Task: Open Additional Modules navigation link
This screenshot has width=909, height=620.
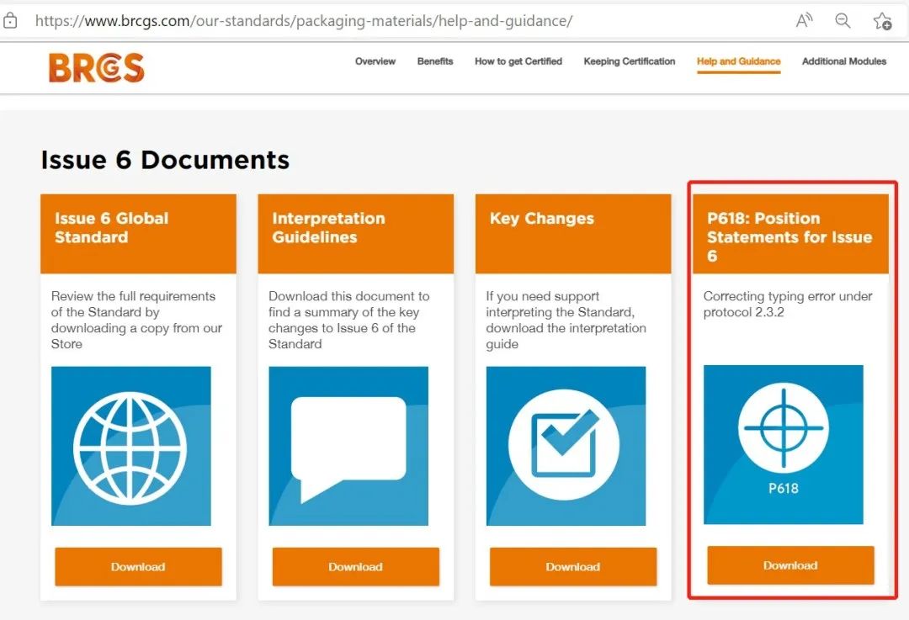Action: [843, 61]
